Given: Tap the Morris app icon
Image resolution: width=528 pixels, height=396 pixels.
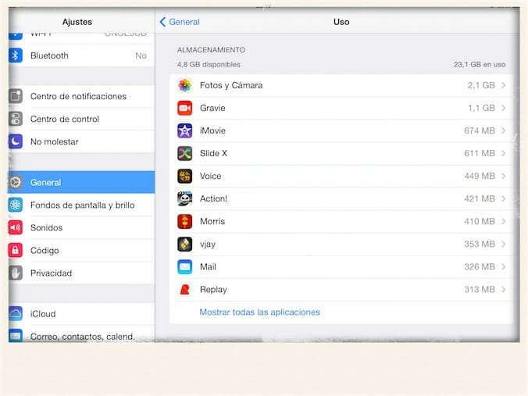Looking at the screenshot, I should [x=185, y=221].
